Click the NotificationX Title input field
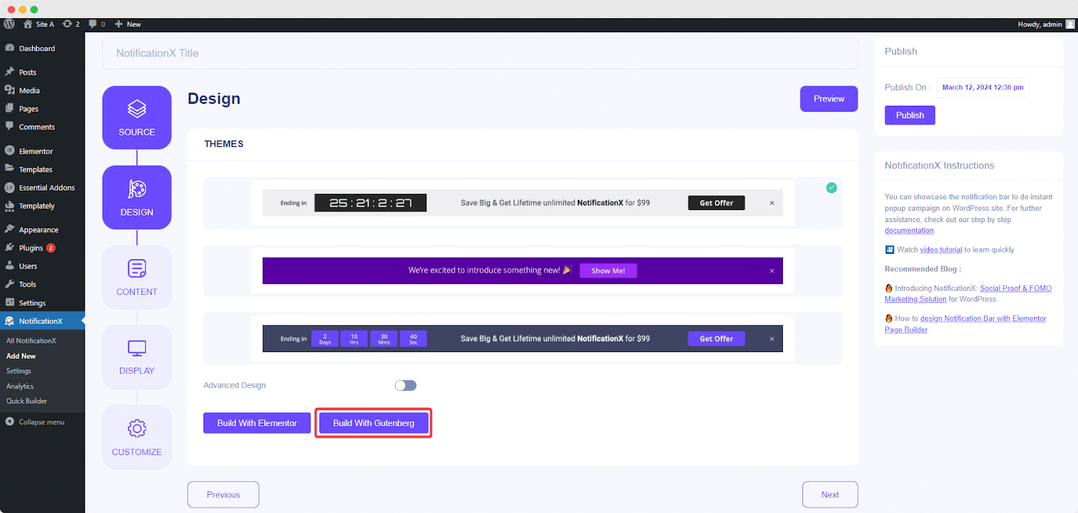This screenshot has height=513, width=1078. click(480, 53)
